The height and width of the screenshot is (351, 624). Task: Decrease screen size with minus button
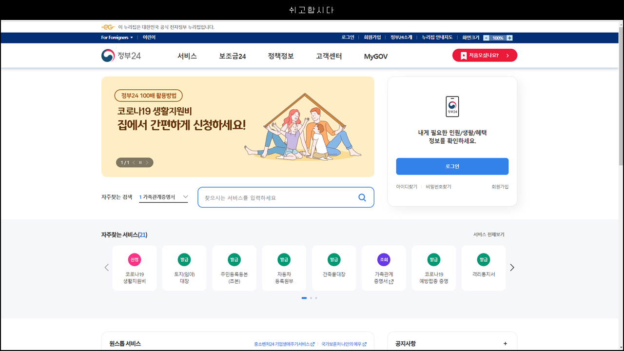(486, 38)
